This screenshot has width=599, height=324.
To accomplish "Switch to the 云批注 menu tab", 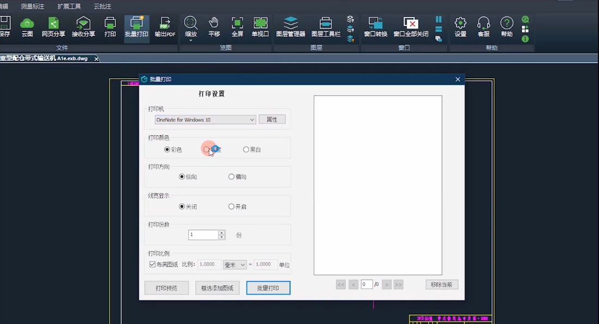I will [102, 7].
